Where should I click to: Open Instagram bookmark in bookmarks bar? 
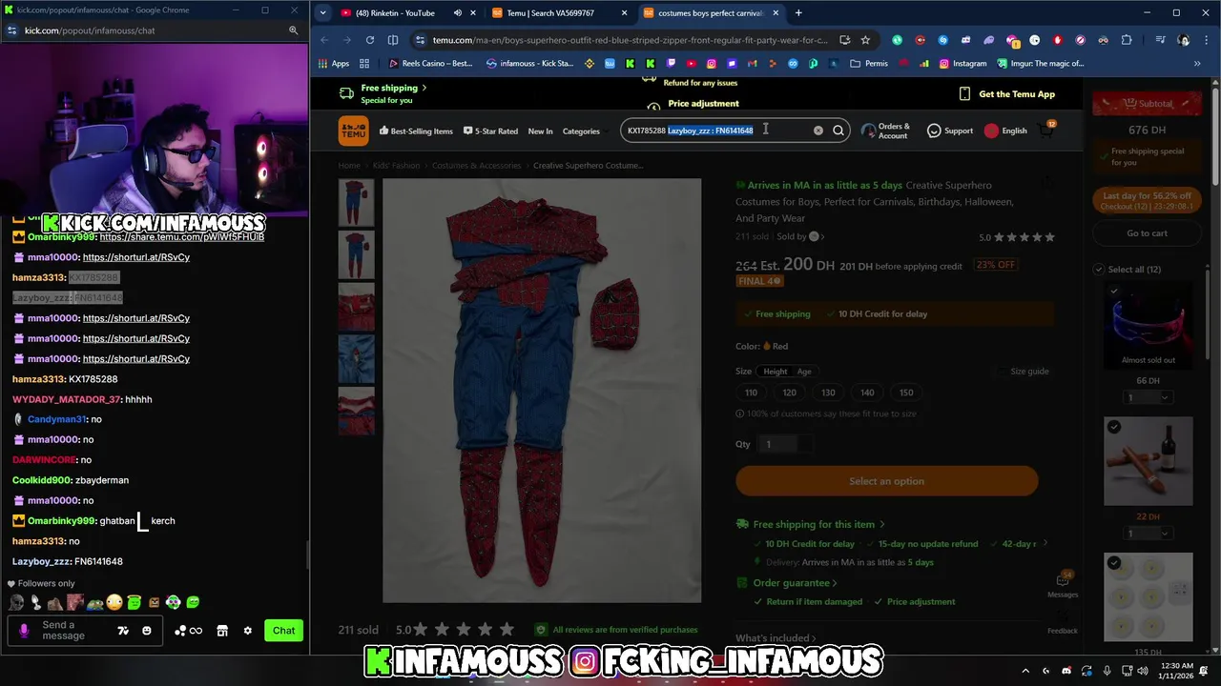pos(963,64)
